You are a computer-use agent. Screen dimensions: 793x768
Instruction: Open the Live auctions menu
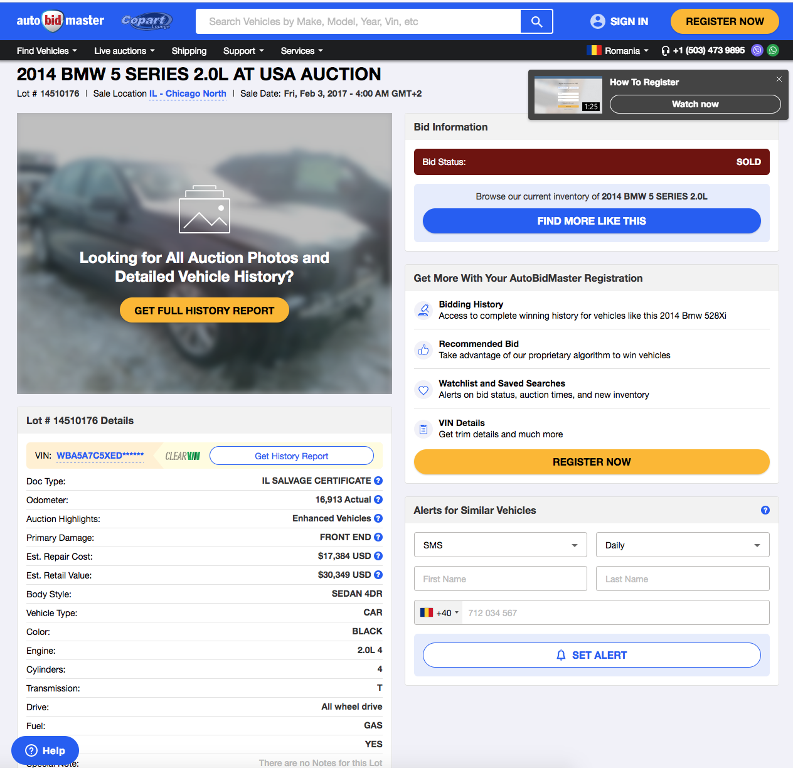[124, 51]
